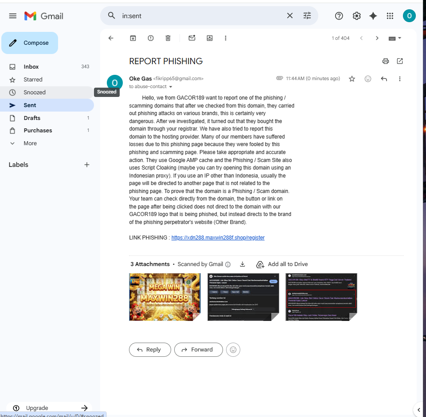
Task: Add an emoji reaction in message header
Action: click(x=368, y=79)
